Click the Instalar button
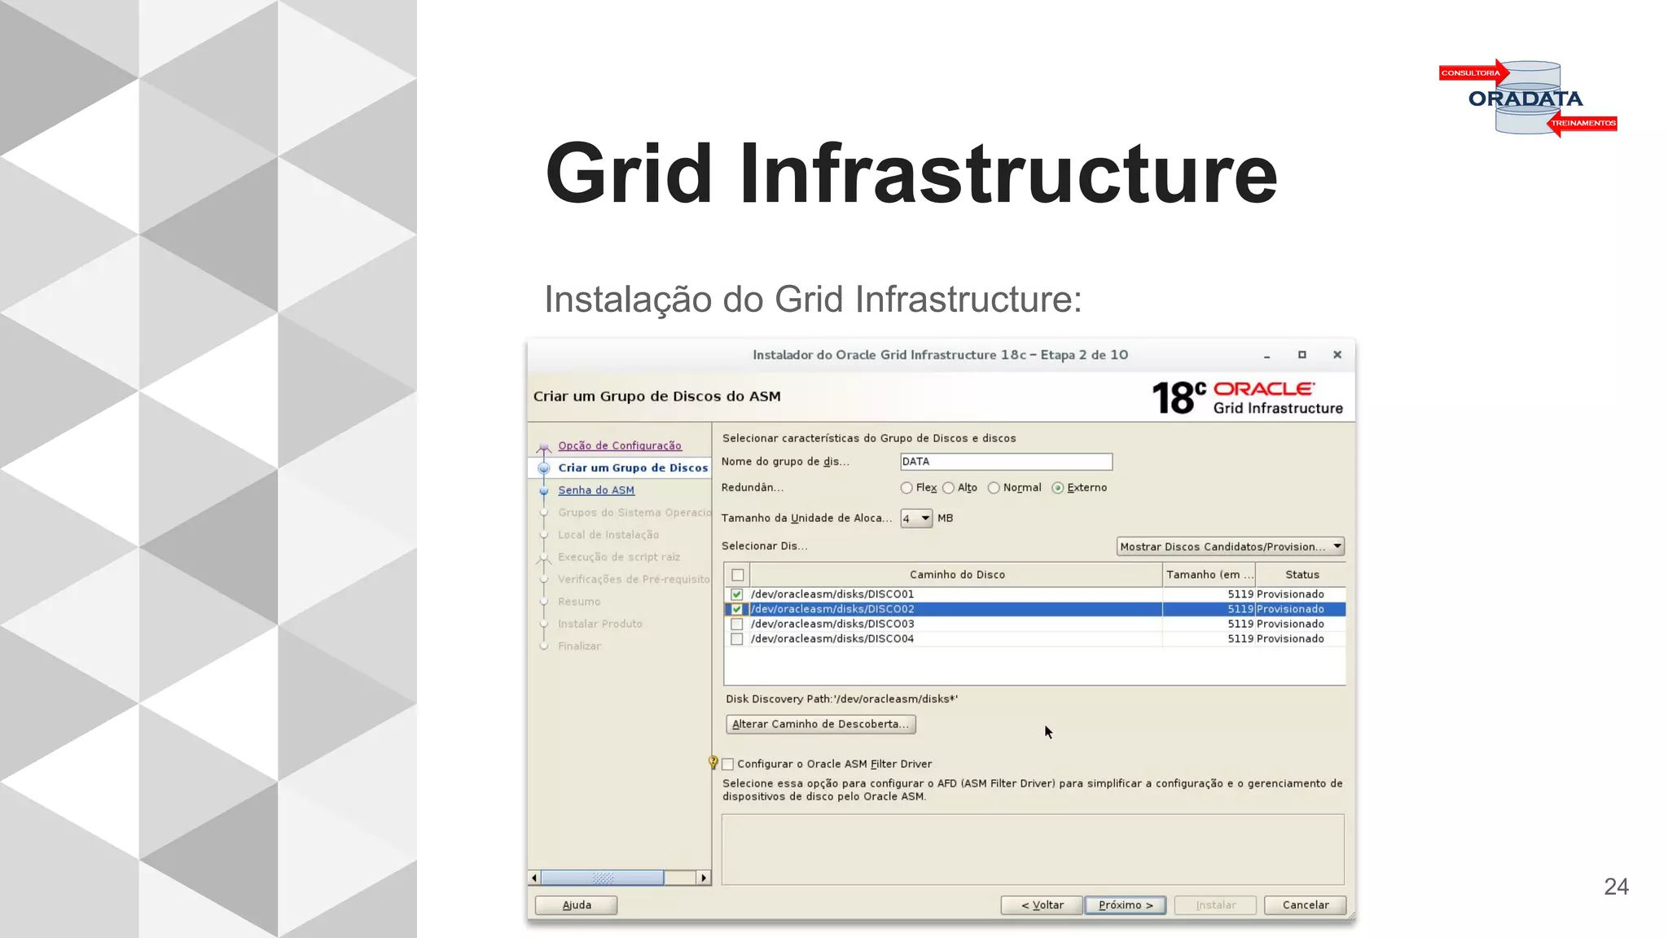The width and height of the screenshot is (1668, 938). (1216, 905)
